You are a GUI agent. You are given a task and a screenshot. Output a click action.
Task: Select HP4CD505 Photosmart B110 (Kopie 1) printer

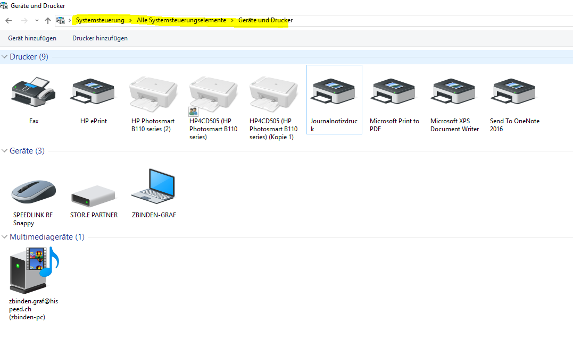[273, 94]
